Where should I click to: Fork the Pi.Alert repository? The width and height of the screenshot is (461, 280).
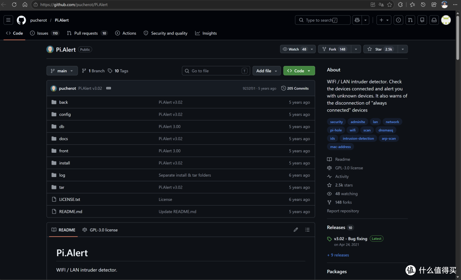point(334,49)
